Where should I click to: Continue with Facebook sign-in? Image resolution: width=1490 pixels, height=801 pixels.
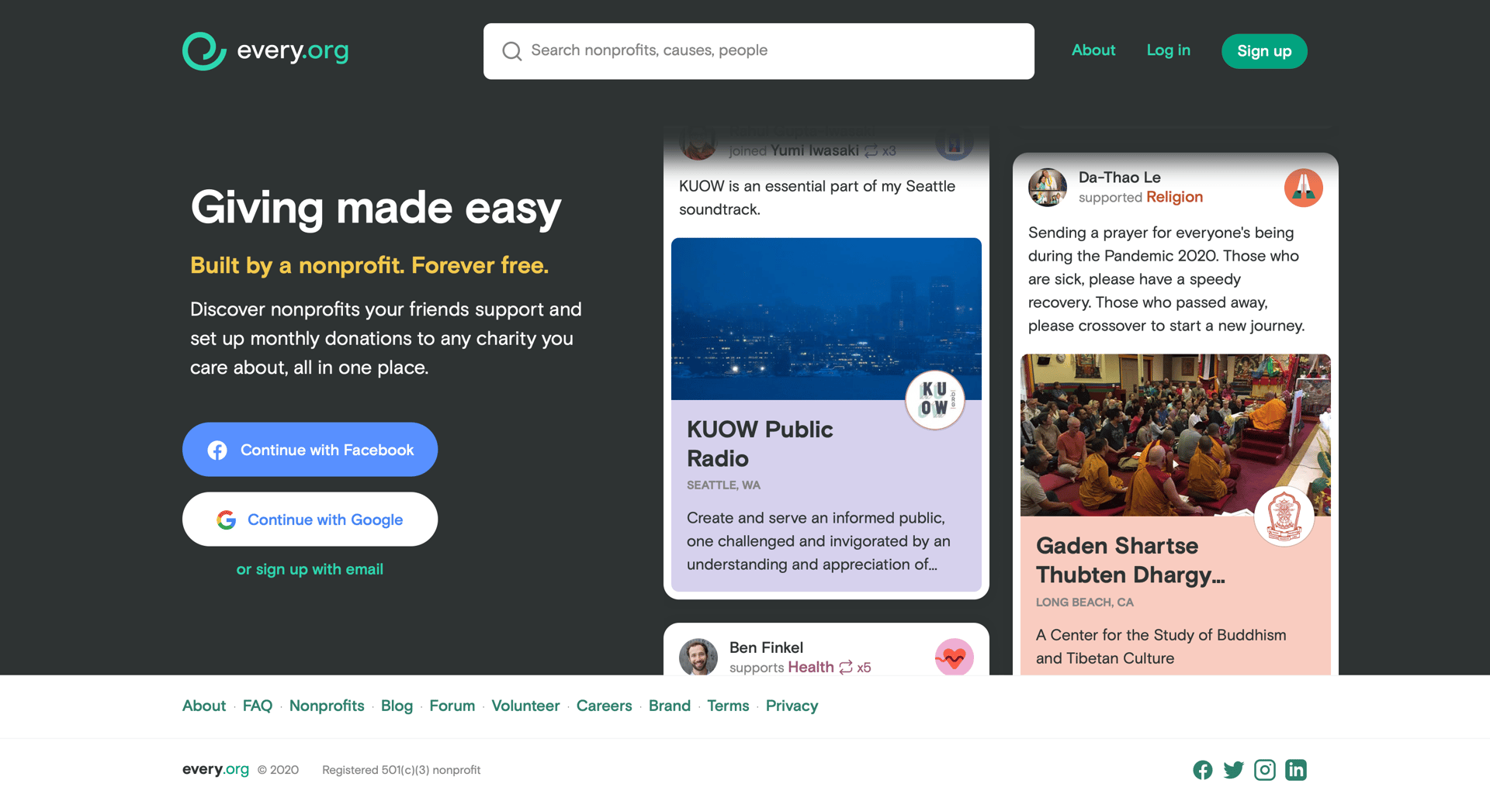[x=310, y=450]
